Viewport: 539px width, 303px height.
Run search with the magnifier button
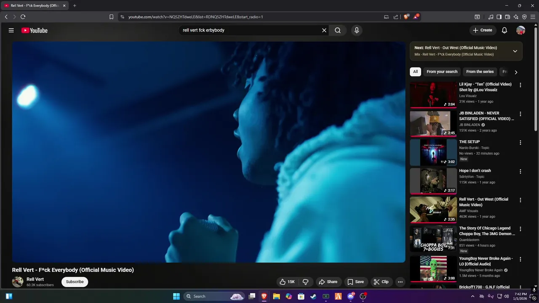[x=338, y=30]
